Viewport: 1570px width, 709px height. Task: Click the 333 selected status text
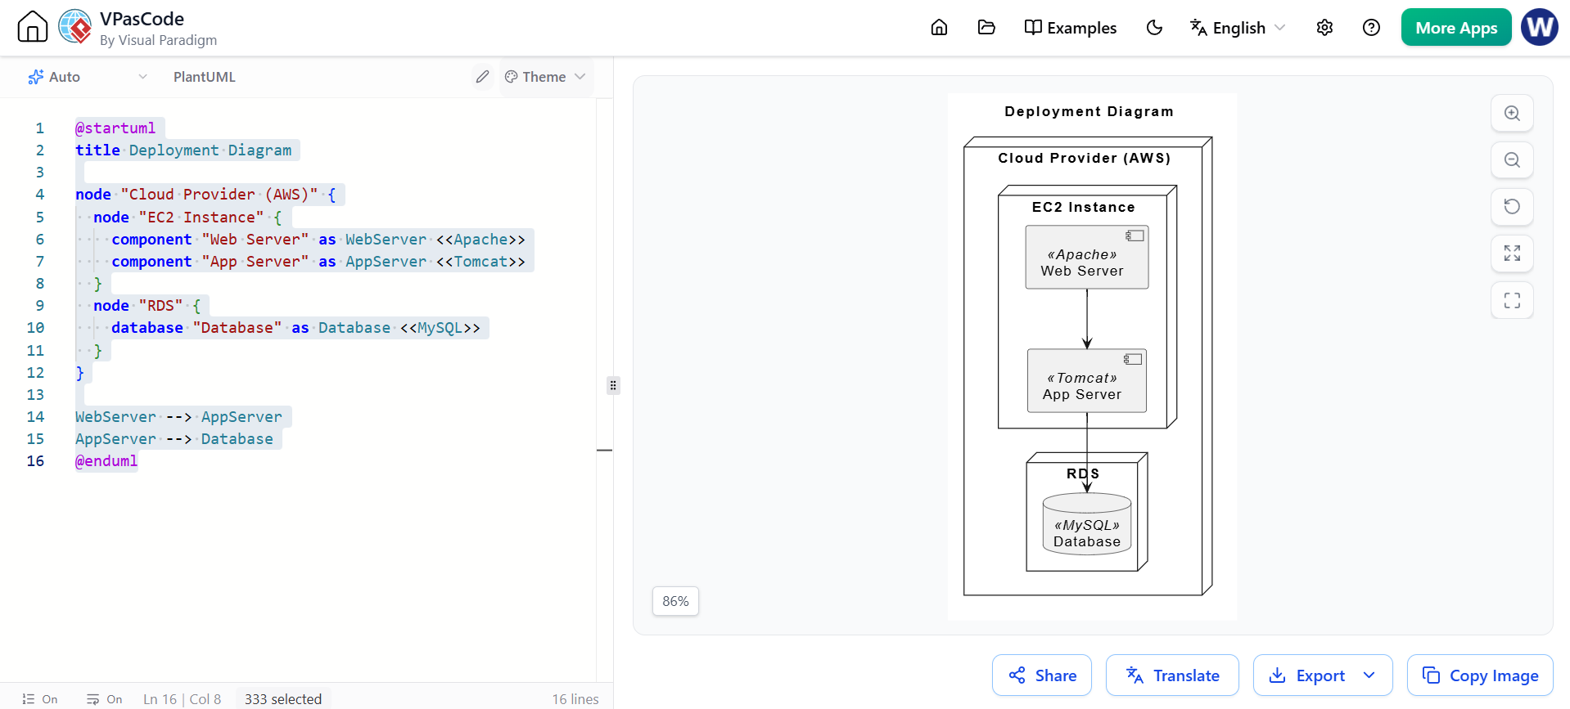[x=283, y=699]
